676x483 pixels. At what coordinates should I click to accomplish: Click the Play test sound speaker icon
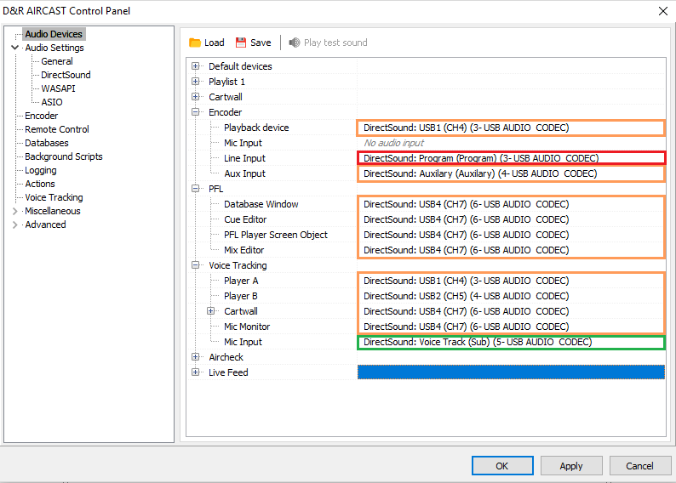click(295, 43)
